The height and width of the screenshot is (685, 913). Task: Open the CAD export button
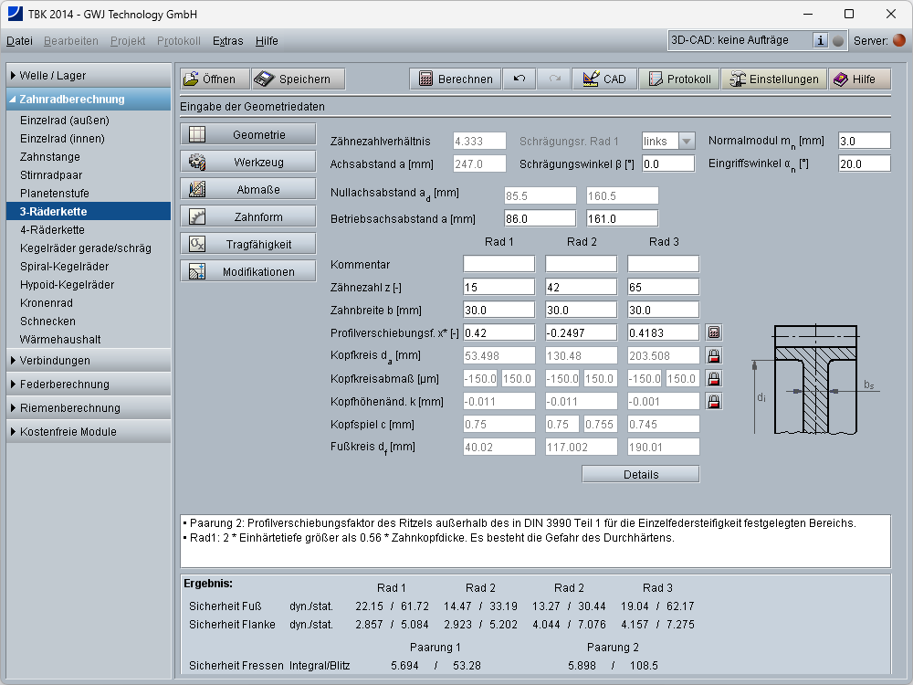pyautogui.click(x=604, y=79)
